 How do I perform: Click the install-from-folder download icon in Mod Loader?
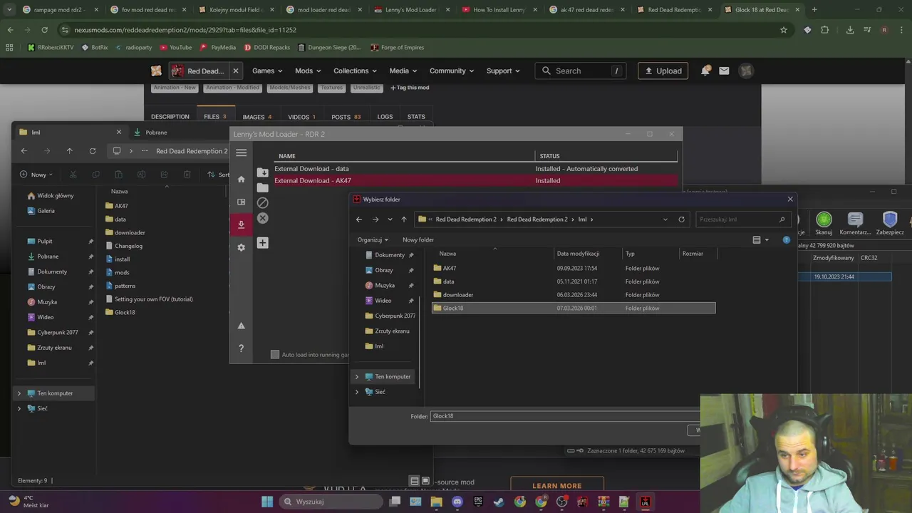[x=262, y=172]
